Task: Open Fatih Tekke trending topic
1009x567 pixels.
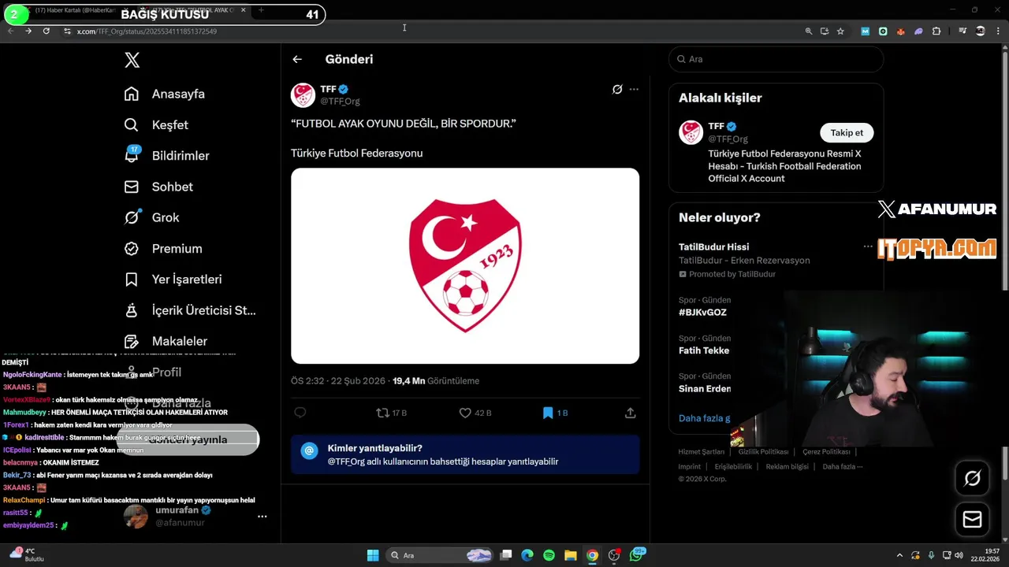Action: [x=704, y=350]
